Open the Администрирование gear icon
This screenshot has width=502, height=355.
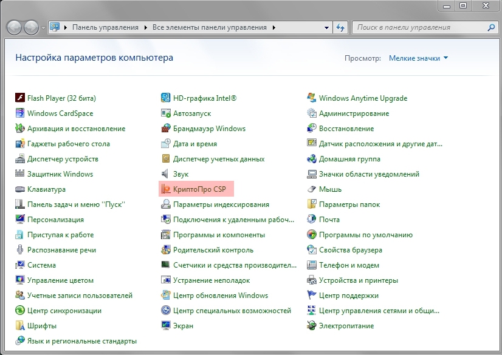pyautogui.click(x=312, y=113)
